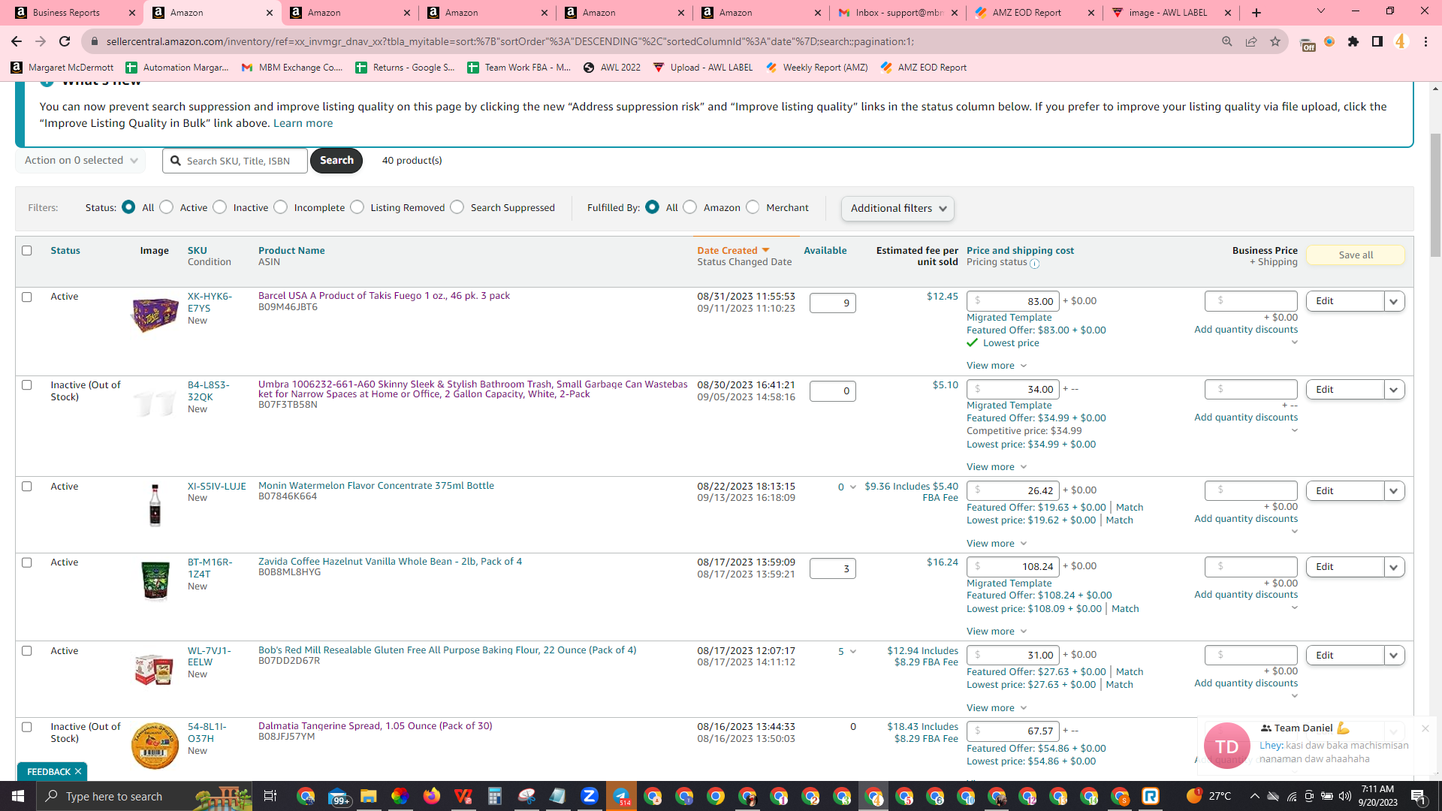Open Edit dropdown arrow for Takis Fuego

[1394, 301]
